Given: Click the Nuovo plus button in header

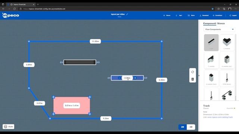Looking at the screenshot, I should [167, 15].
